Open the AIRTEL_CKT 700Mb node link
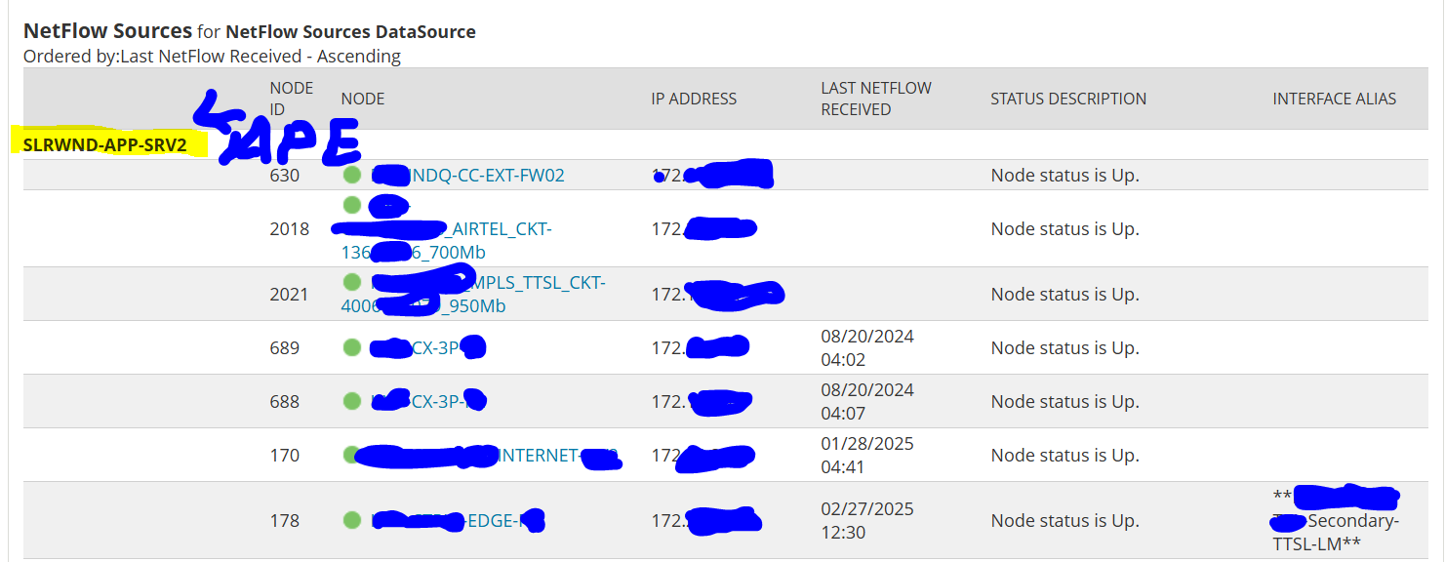 [x=447, y=229]
